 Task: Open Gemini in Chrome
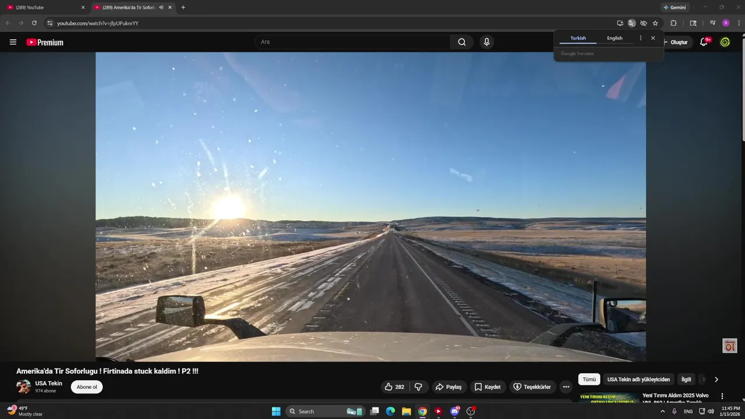click(x=675, y=8)
